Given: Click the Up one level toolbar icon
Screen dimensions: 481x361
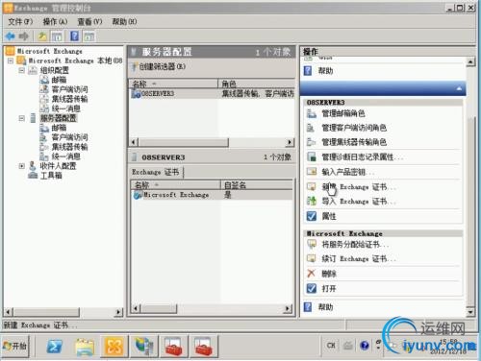Looking at the screenshot, I should (x=42, y=36).
